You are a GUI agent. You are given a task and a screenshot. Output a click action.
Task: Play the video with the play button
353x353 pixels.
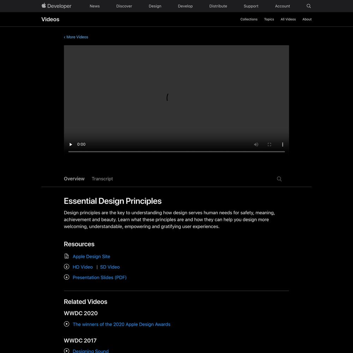(71, 144)
